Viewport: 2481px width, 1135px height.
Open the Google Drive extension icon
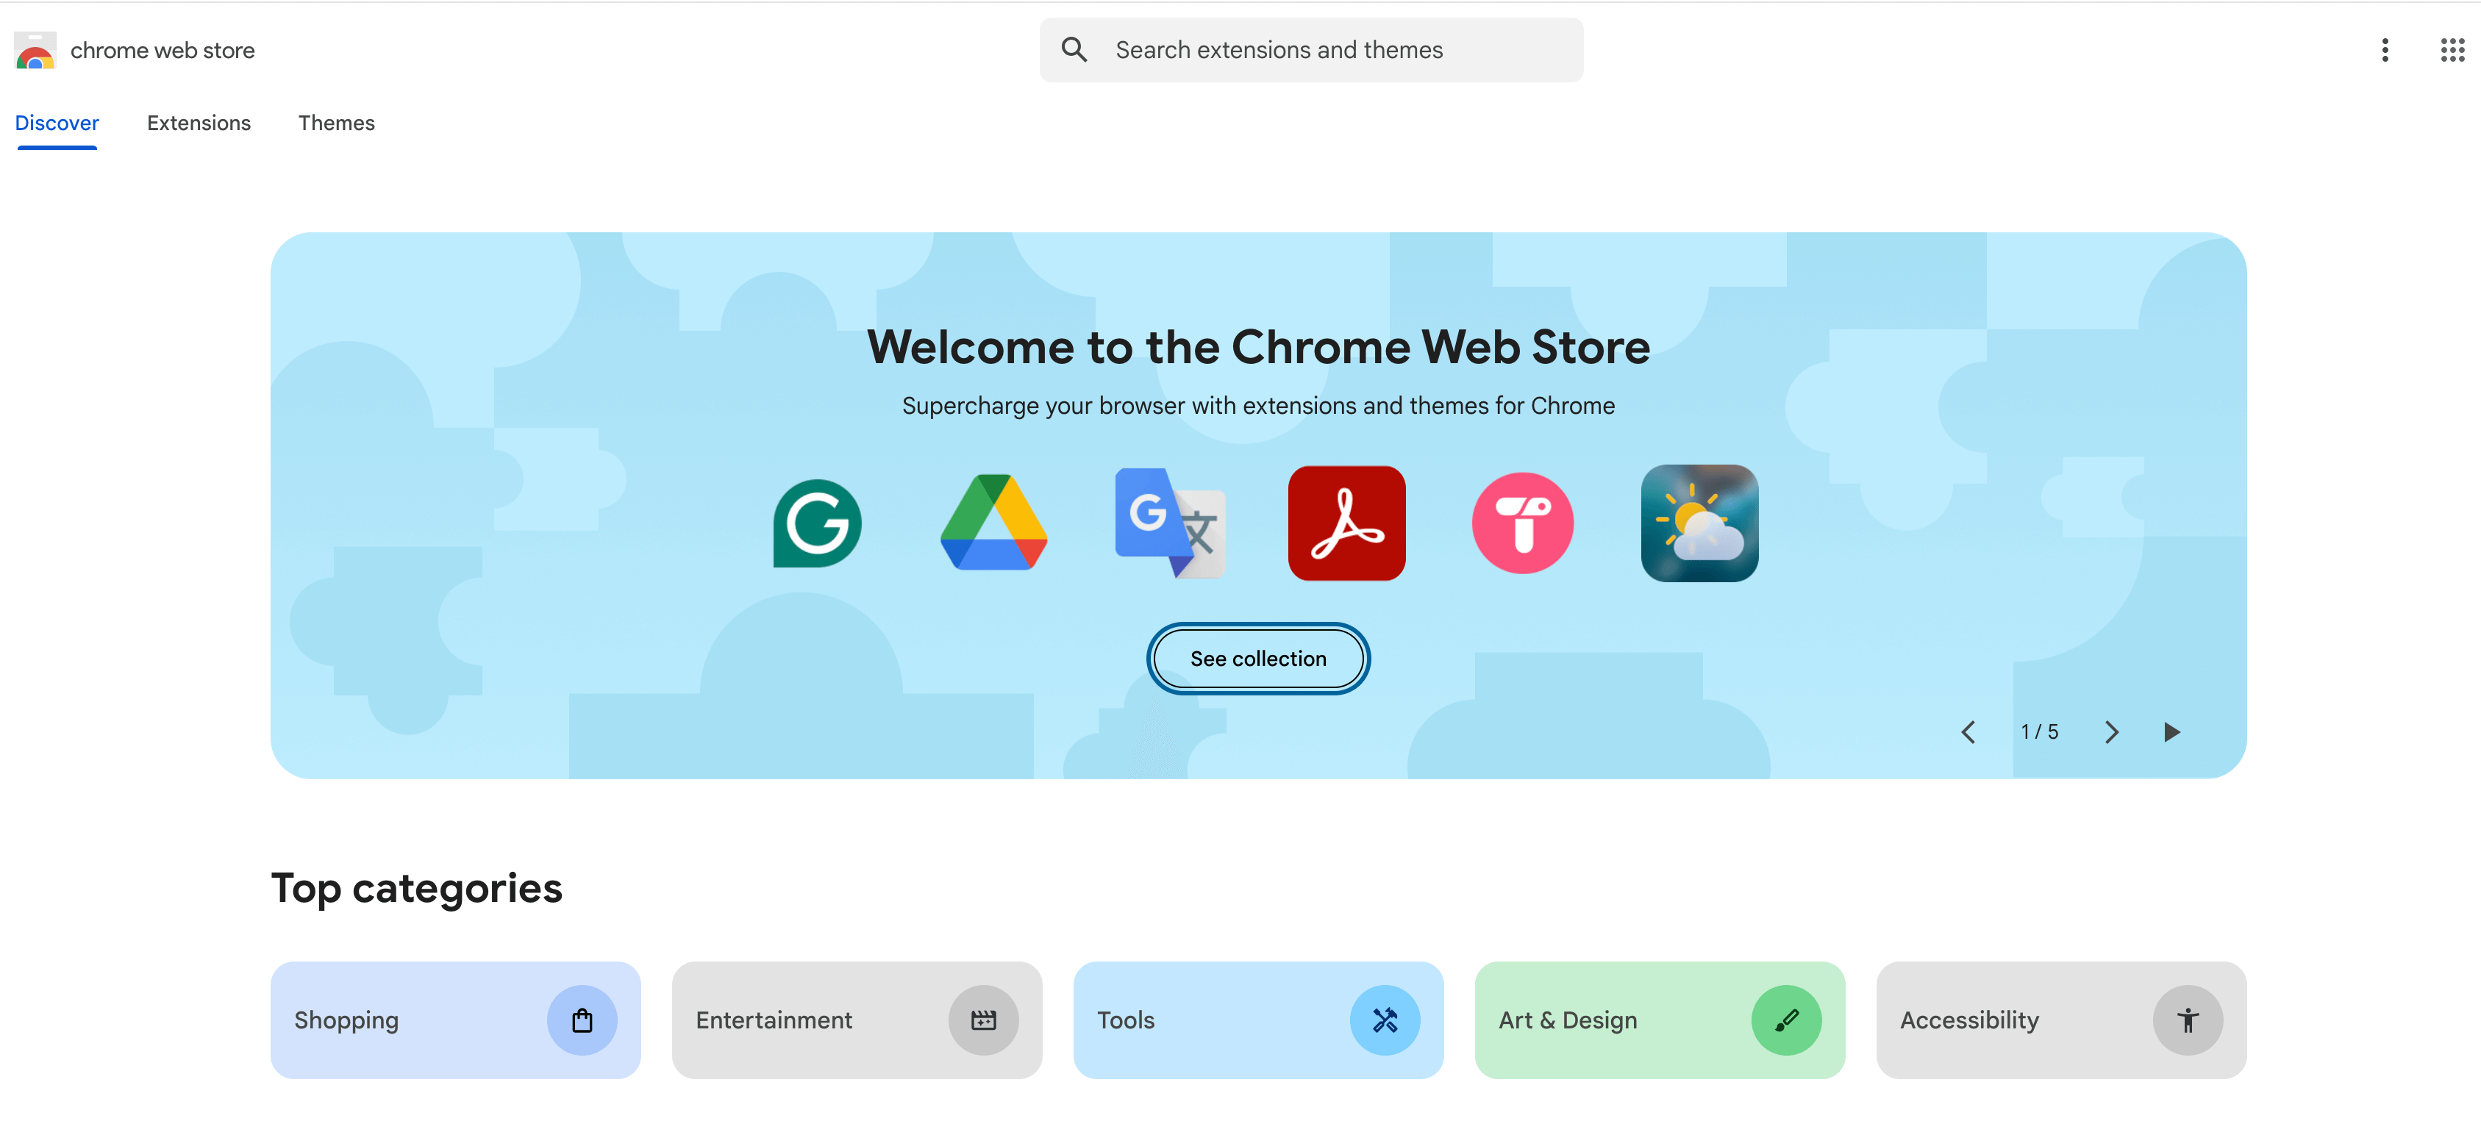coord(993,523)
